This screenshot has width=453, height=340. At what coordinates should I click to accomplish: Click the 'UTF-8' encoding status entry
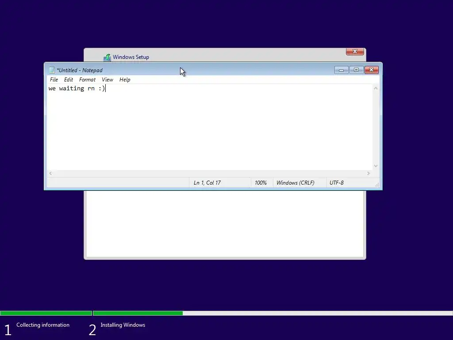point(337,183)
